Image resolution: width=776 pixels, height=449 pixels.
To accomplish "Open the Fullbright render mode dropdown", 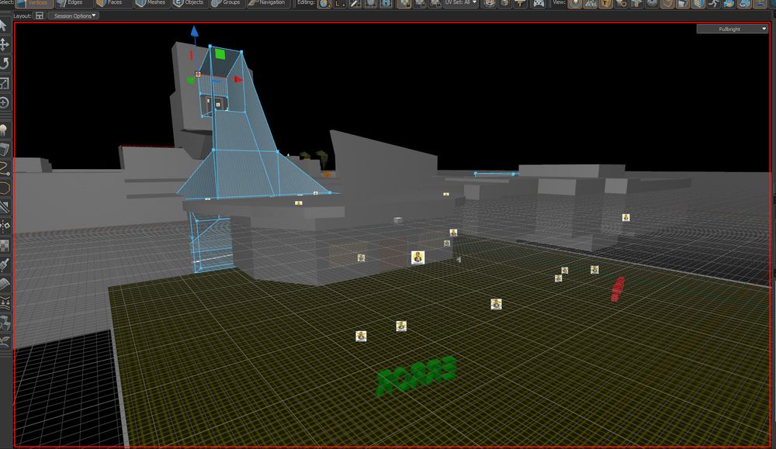I will pyautogui.click(x=732, y=29).
